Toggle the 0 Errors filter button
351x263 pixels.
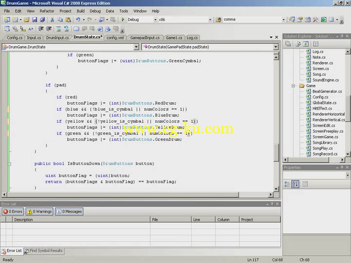[x=13, y=211]
